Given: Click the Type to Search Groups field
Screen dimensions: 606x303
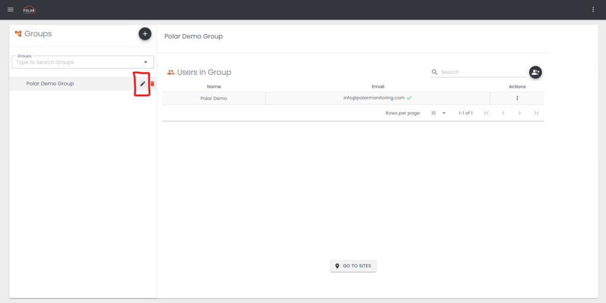Looking at the screenshot, I should (77, 62).
